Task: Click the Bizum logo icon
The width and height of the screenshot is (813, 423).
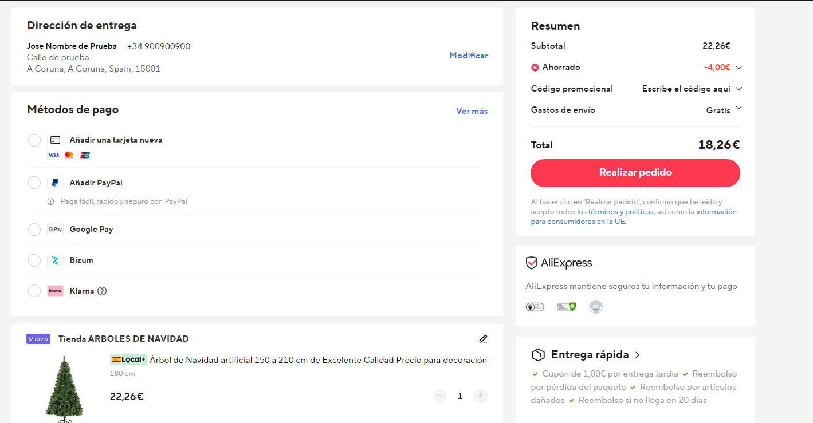Action: coord(55,260)
